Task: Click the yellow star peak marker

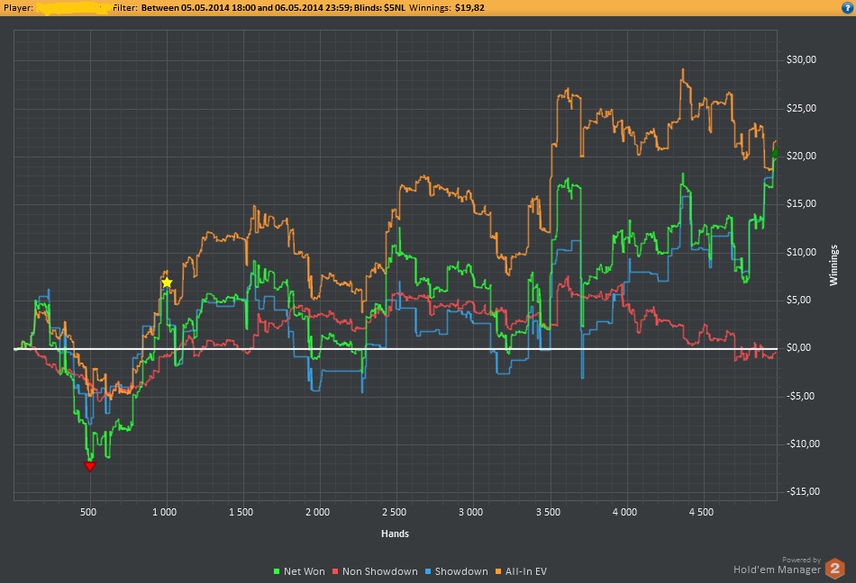Action: click(167, 283)
